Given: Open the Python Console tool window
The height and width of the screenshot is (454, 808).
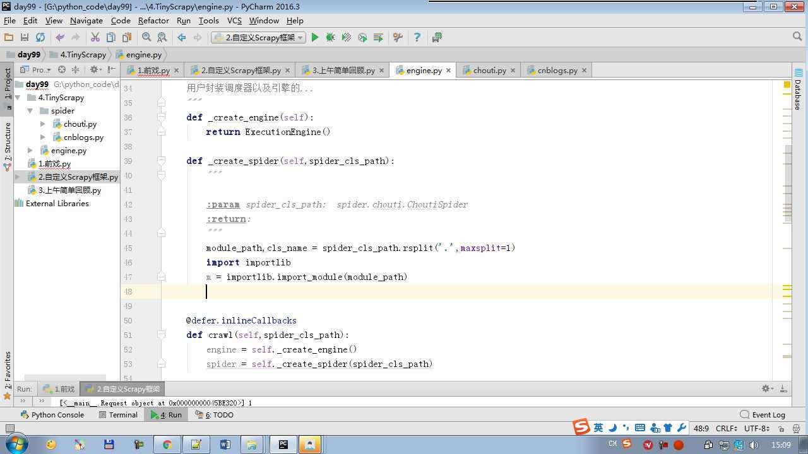Looking at the screenshot, I should point(52,415).
